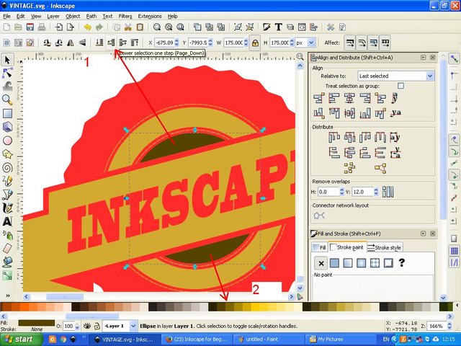Select the Calligraphy tool
The height and width of the screenshot is (346, 461).
tap(7, 208)
